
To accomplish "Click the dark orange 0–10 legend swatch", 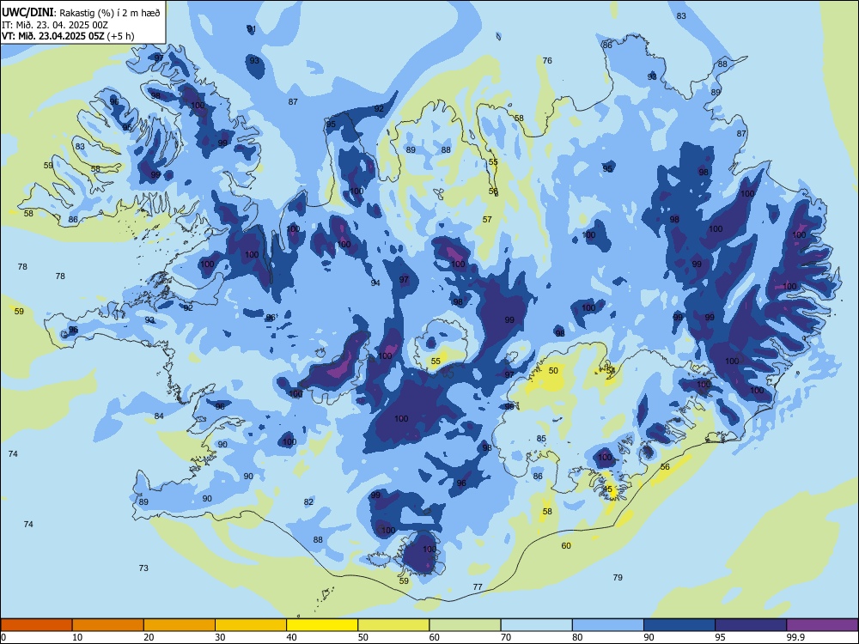I will point(36,625).
